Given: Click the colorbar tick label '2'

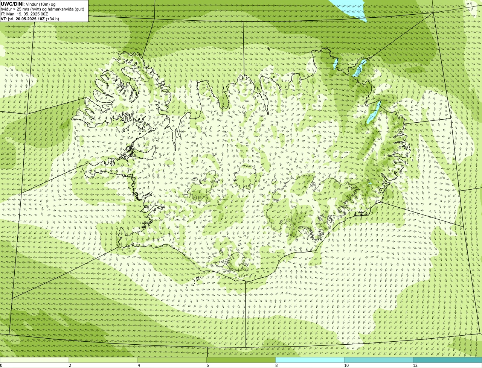Looking at the screenshot, I should pos(70,365).
